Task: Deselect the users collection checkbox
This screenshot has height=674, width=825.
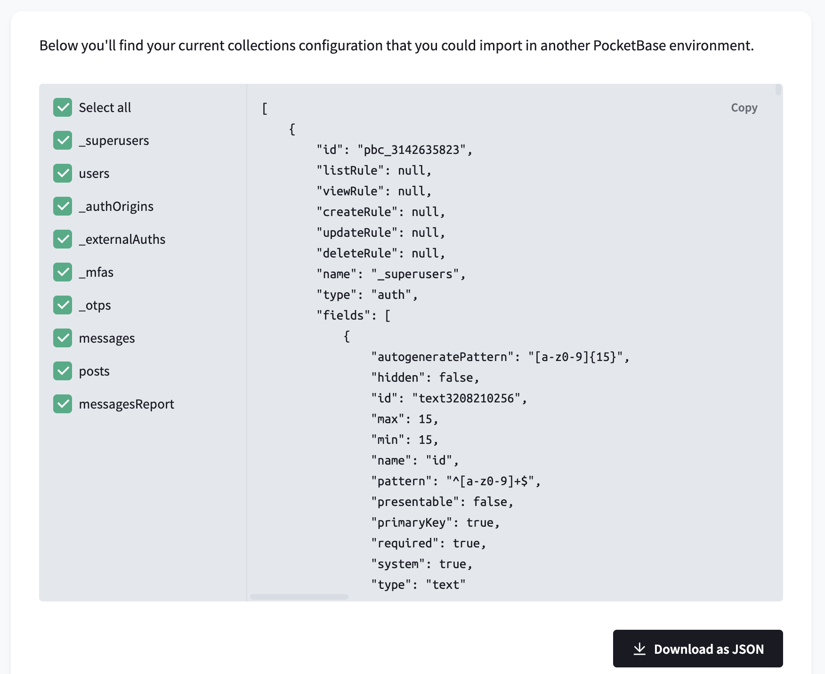Action: coord(63,173)
